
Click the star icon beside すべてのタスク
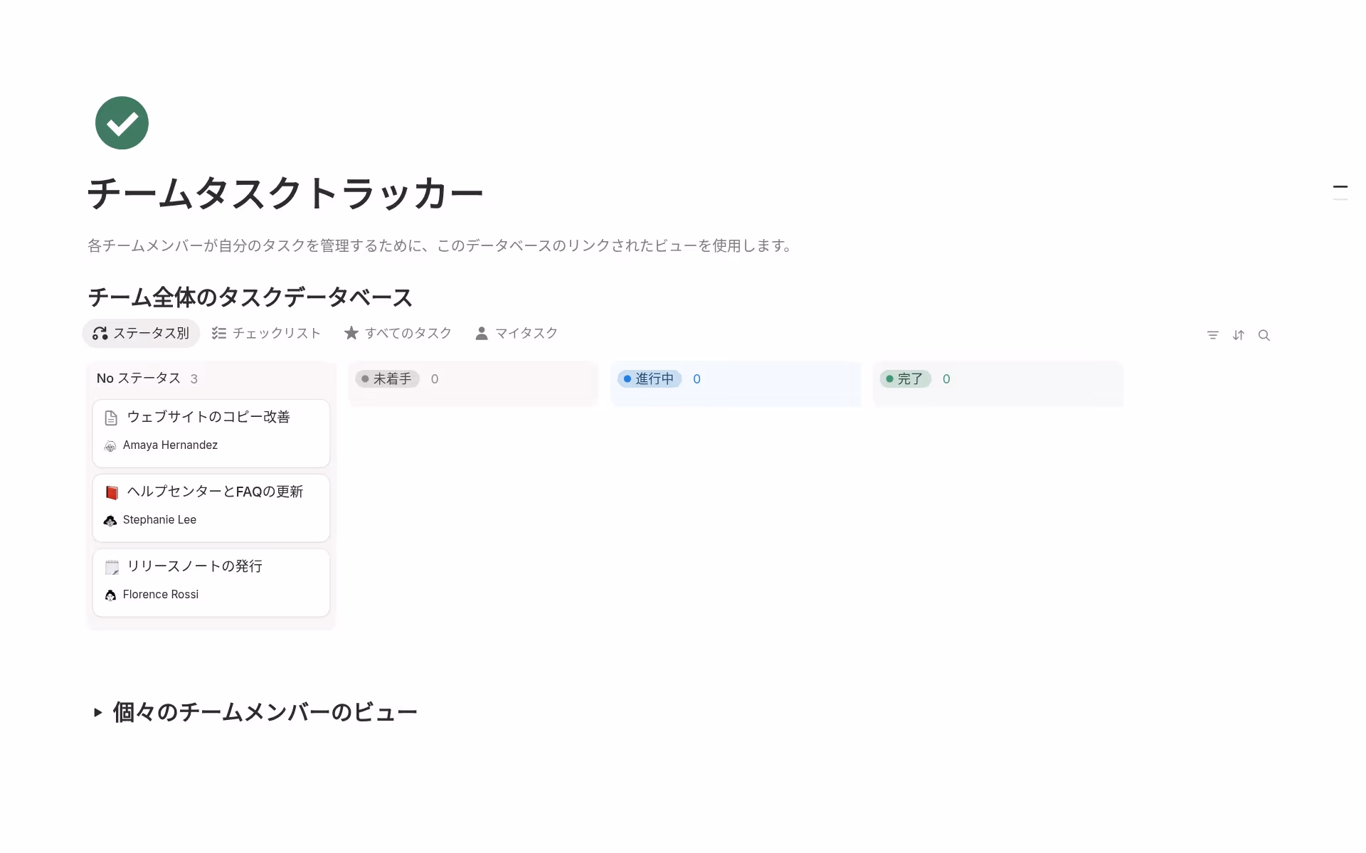click(x=351, y=332)
